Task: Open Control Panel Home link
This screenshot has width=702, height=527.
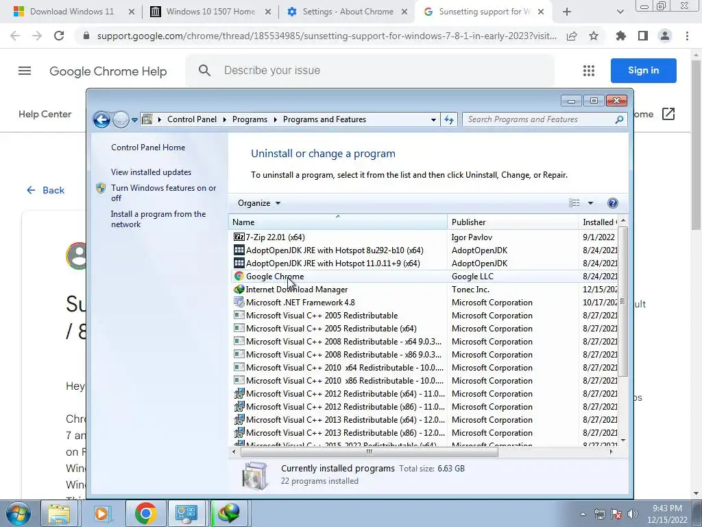Action: pos(148,148)
